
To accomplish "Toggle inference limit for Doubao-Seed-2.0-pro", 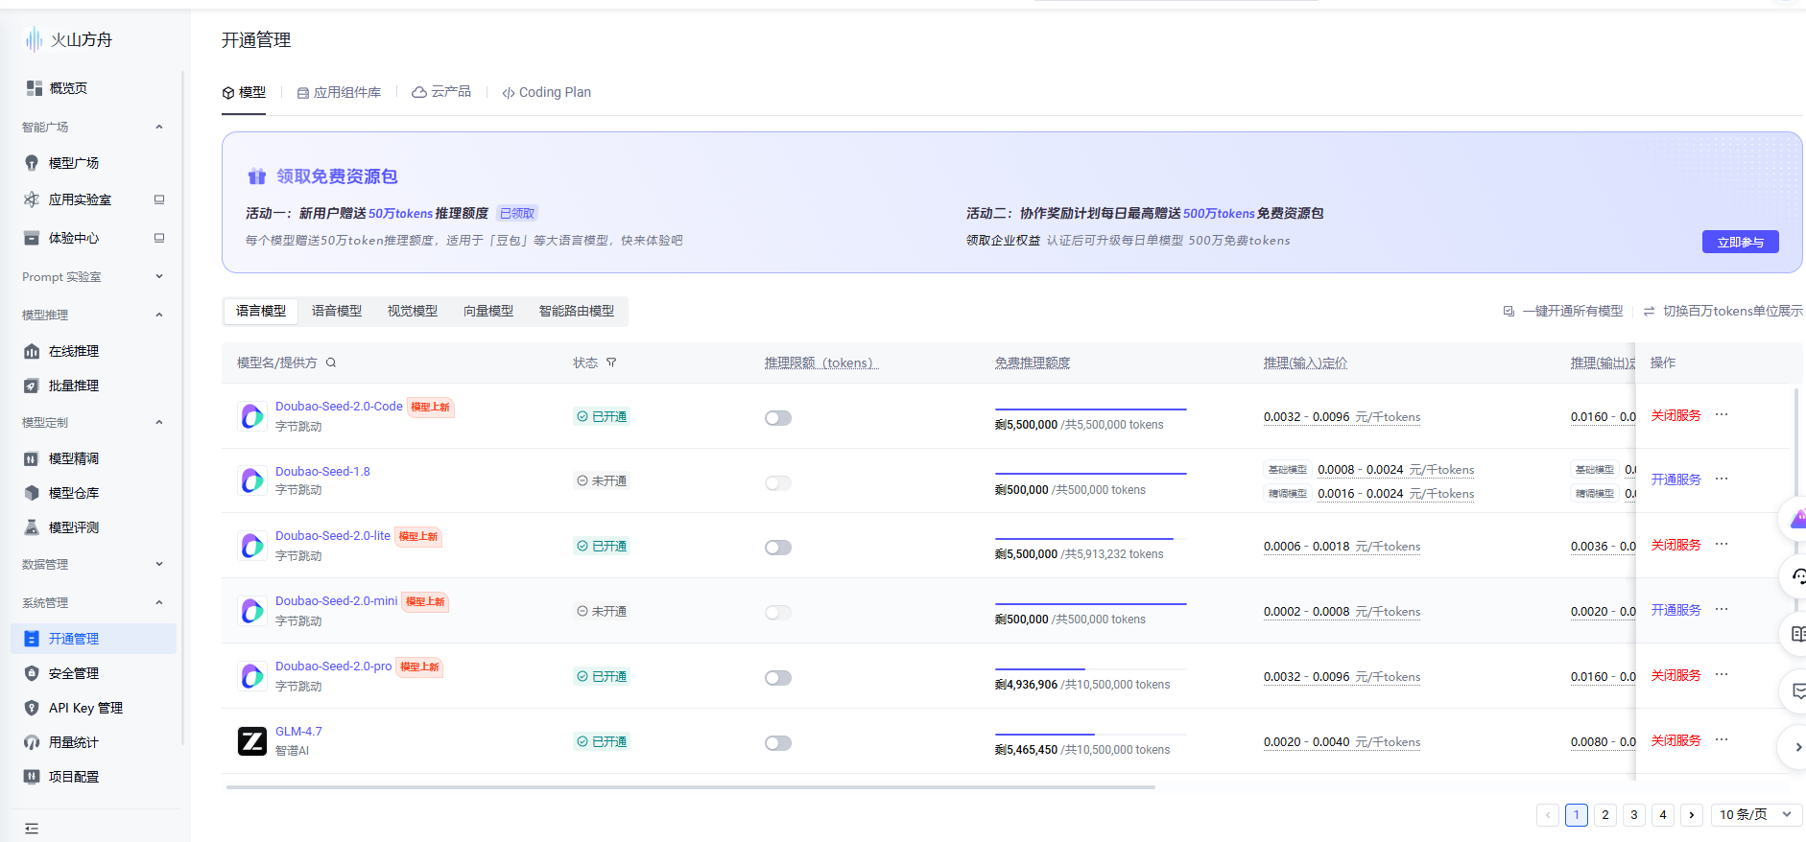I will [778, 678].
